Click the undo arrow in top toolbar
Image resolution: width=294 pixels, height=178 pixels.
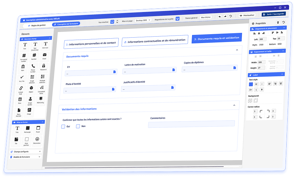coord(220,16)
